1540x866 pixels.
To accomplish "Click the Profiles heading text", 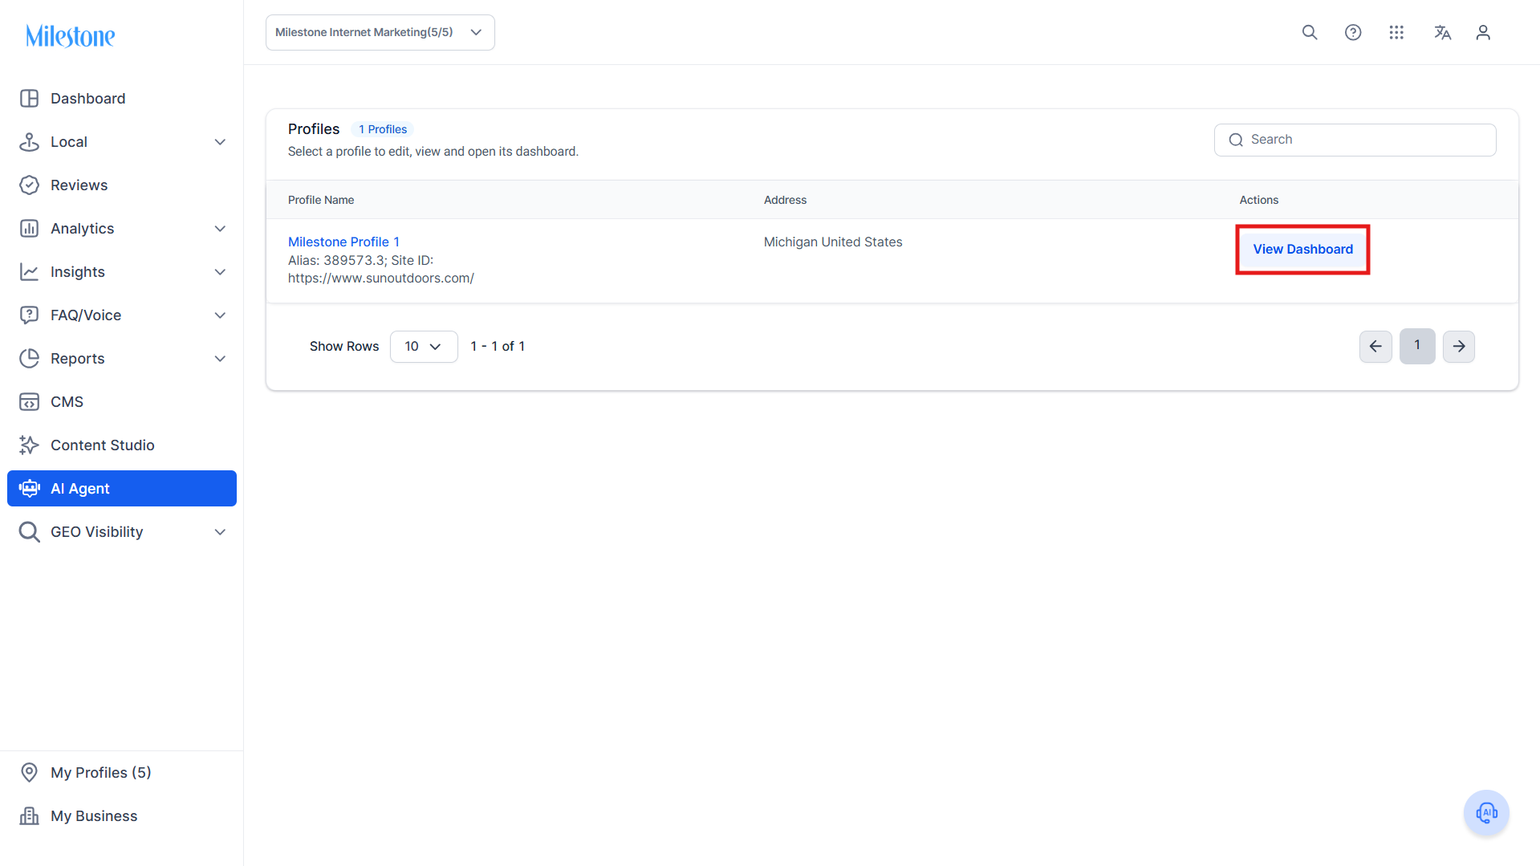I will click(314, 129).
